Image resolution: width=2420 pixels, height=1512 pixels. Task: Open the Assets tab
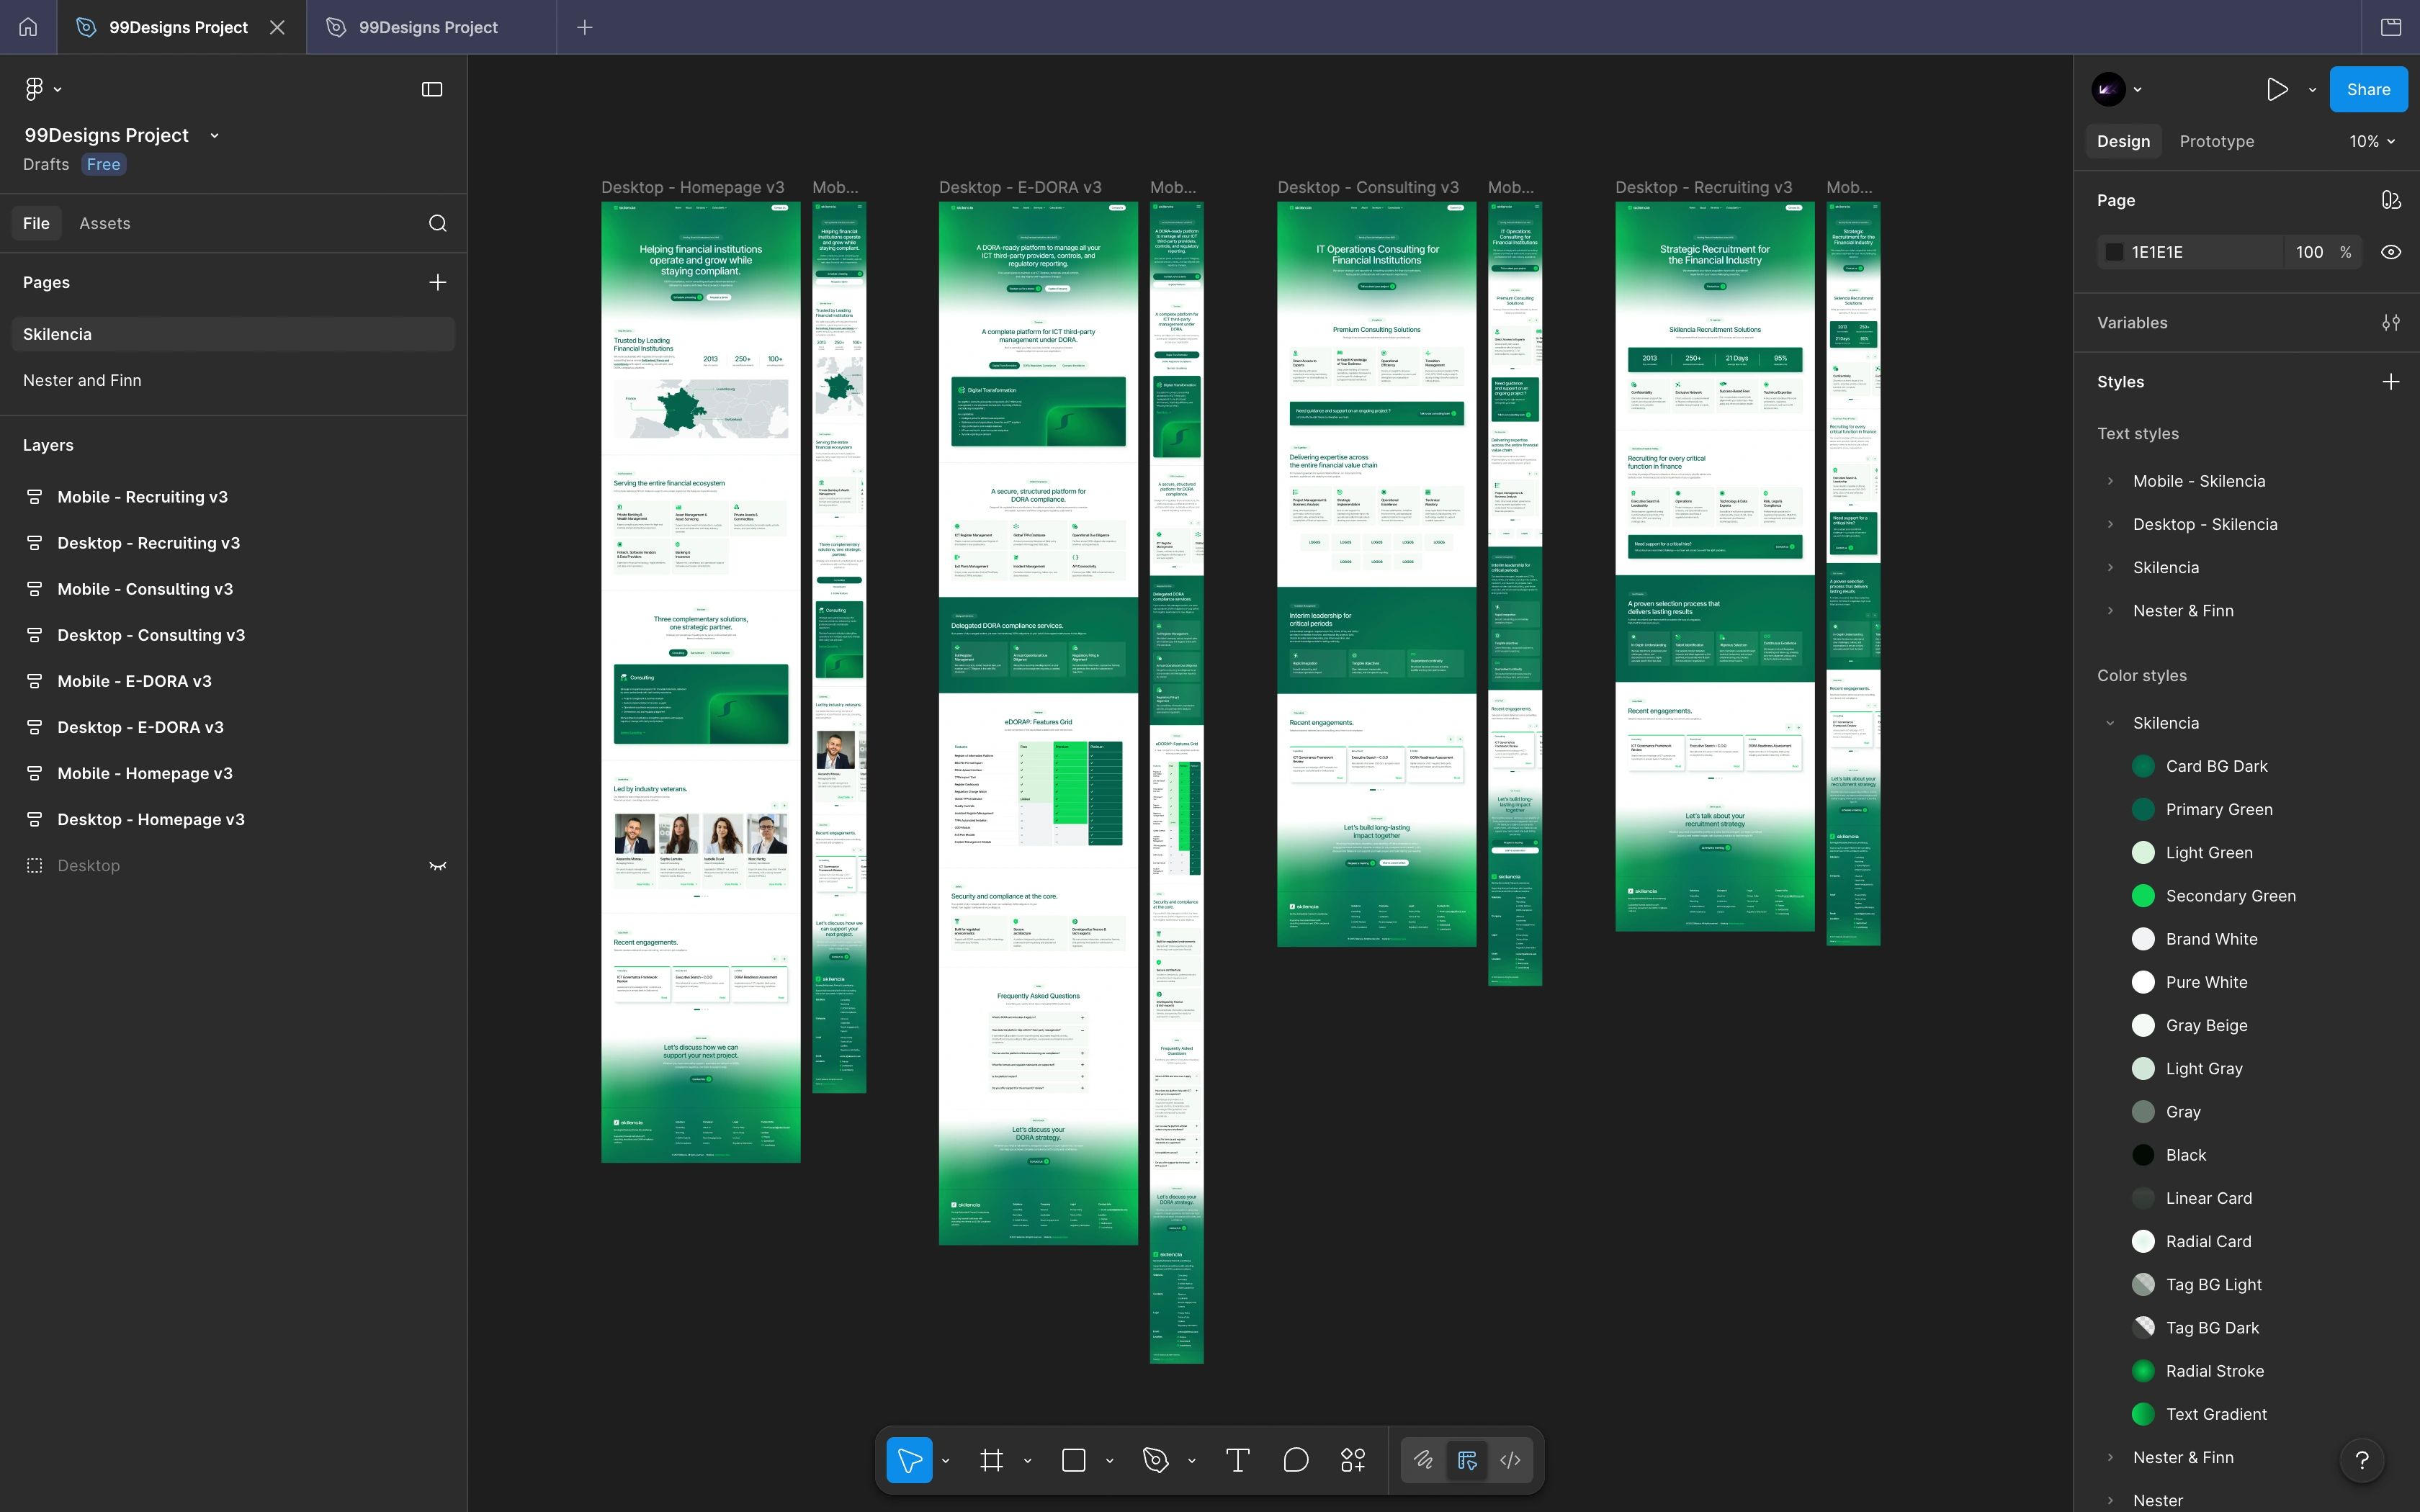tap(105, 223)
